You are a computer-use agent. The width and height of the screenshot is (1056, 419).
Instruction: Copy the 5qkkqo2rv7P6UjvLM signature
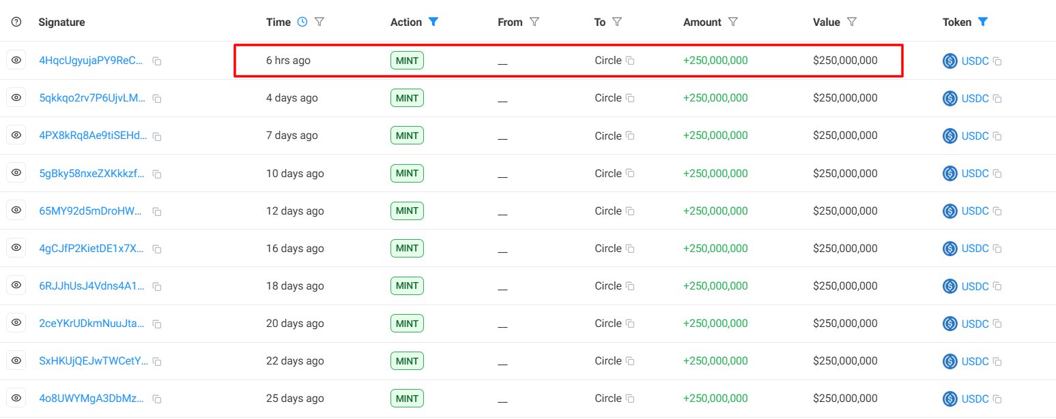pos(157,99)
